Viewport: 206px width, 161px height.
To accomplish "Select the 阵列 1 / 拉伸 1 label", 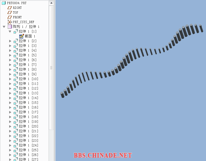I will click(x=26, y=27).
